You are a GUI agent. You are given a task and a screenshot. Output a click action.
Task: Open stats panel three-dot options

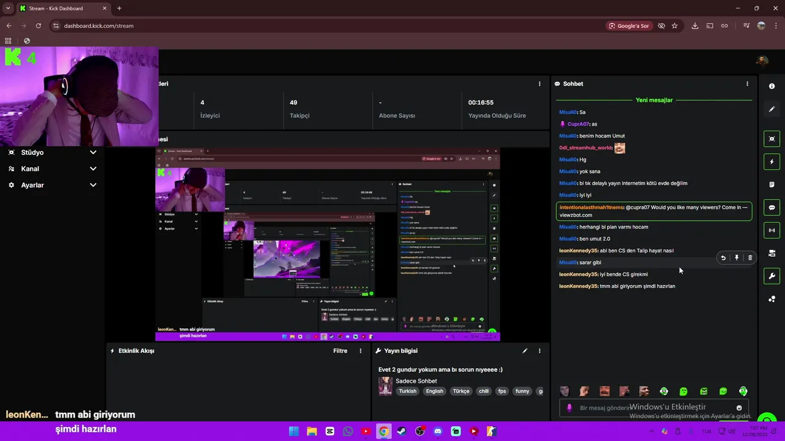coord(540,84)
